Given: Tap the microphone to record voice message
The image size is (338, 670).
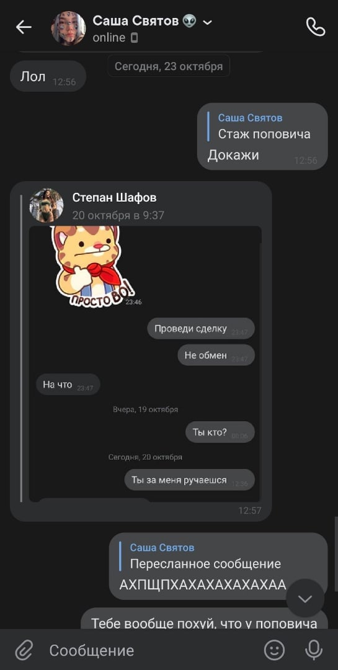Looking at the screenshot, I should (x=314, y=650).
